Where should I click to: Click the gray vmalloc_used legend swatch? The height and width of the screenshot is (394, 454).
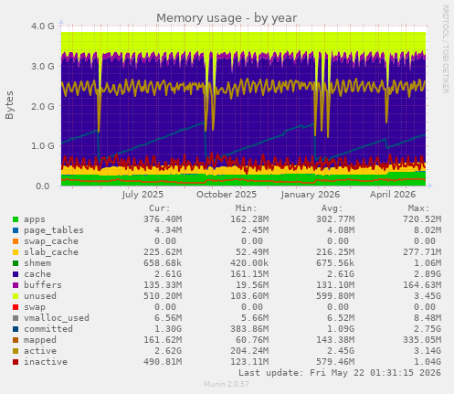[16, 318]
